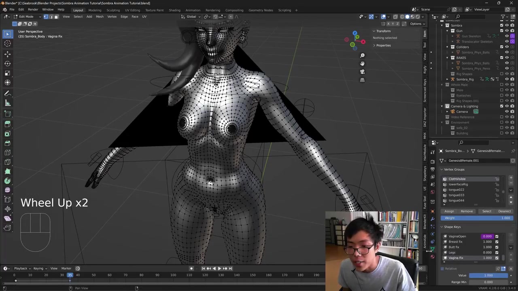Select the Move tool in the toolbar
This screenshot has height=291, width=518.
[x=7, y=54]
